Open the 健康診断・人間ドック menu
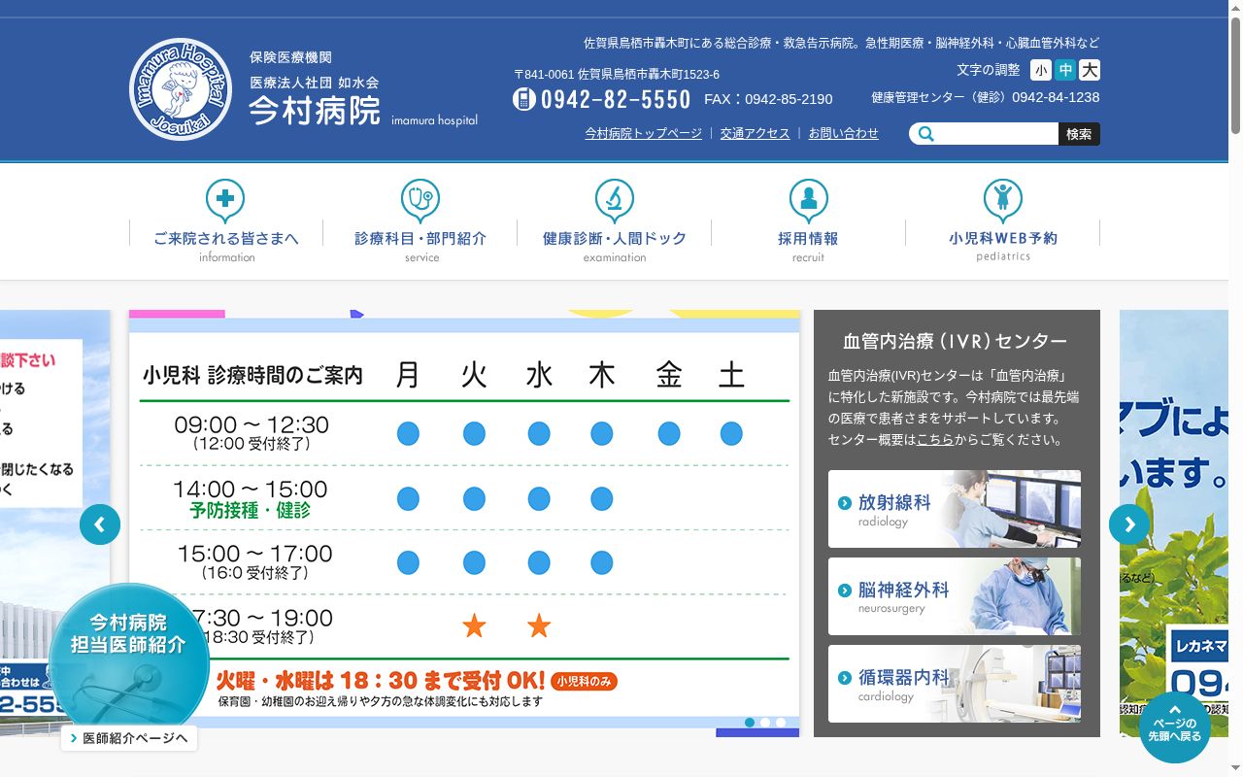The height and width of the screenshot is (777, 1243). click(x=615, y=221)
